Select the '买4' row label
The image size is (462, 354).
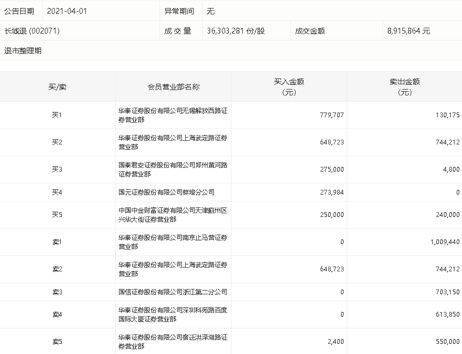[x=57, y=192]
